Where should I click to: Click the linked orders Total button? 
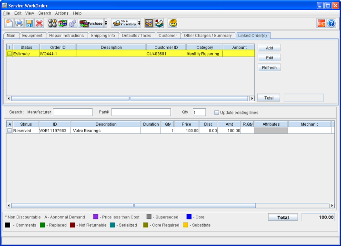click(269, 98)
